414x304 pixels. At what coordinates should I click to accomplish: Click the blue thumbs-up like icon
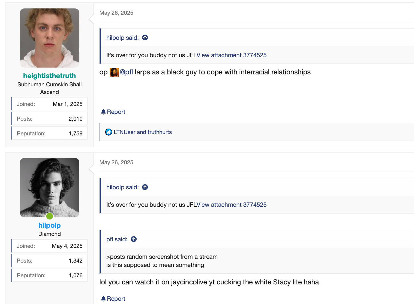[x=109, y=132]
